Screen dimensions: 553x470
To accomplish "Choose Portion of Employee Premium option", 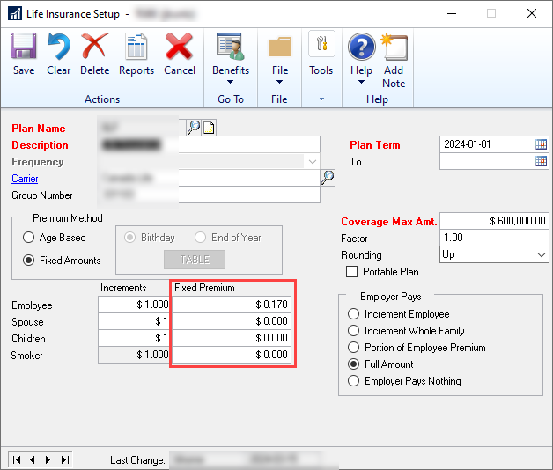I will [354, 348].
